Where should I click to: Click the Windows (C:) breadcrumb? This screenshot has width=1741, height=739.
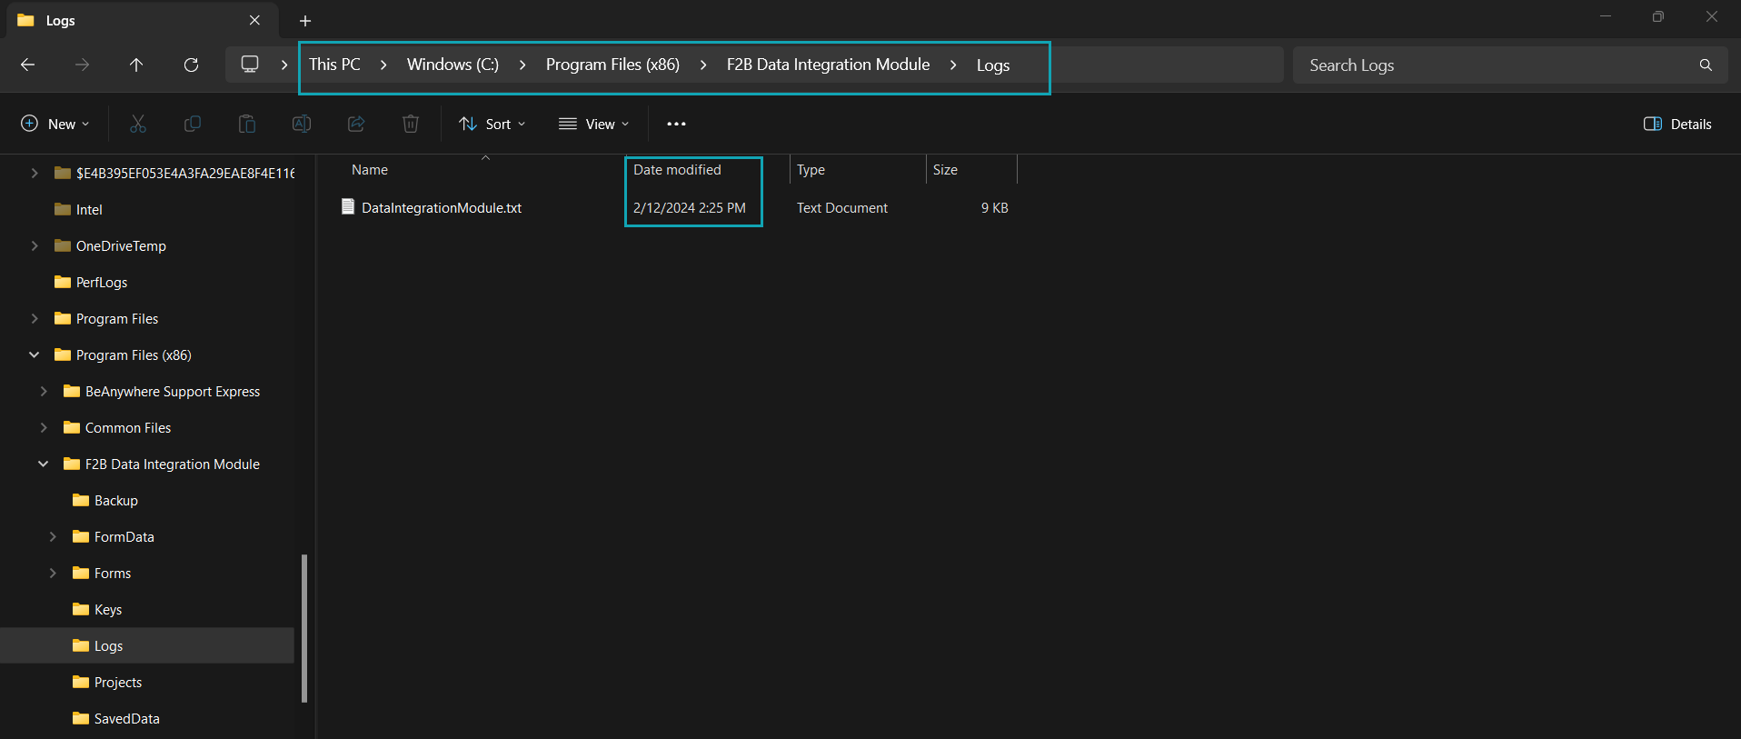point(453,65)
